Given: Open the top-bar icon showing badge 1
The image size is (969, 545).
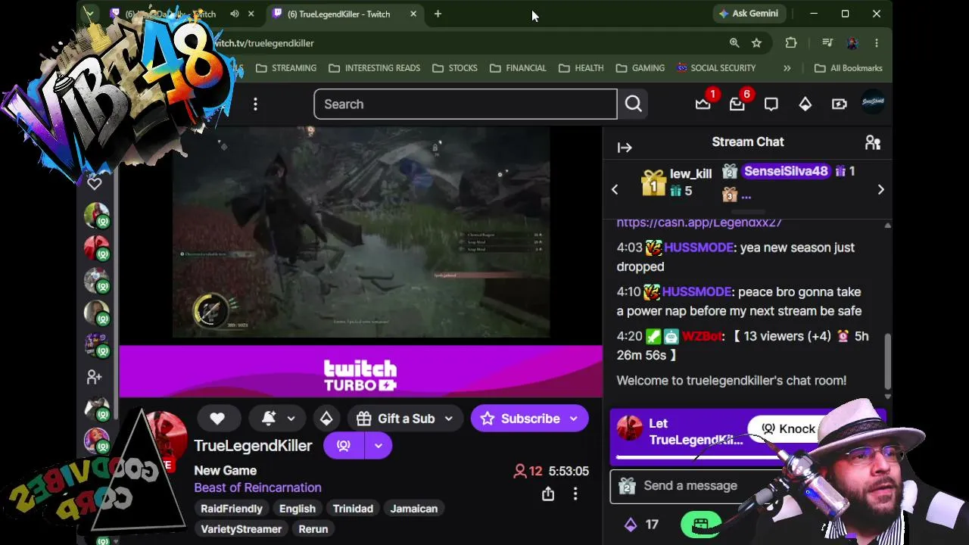Looking at the screenshot, I should point(703,104).
